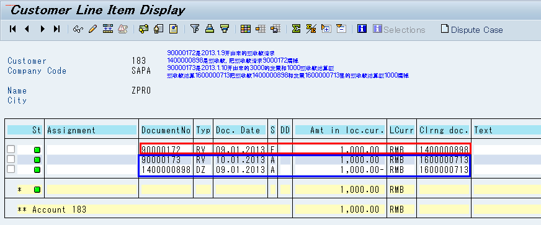This screenshot has height=225, width=541.
Task: Click document number 90000172
Action: point(161,150)
